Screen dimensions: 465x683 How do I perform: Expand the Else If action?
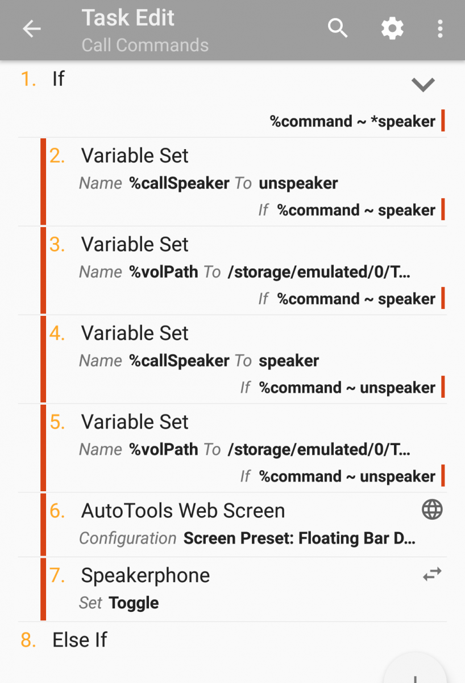coord(80,640)
